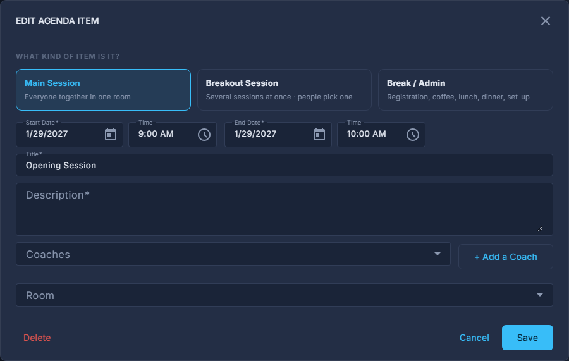The image size is (569, 361).
Task: Save the agenda item
Action: [527, 338]
